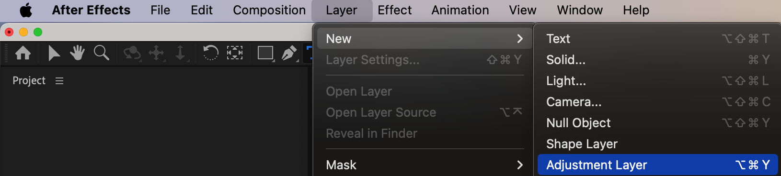781x176 pixels.
Task: Click the Project panel tab
Action: 29,81
